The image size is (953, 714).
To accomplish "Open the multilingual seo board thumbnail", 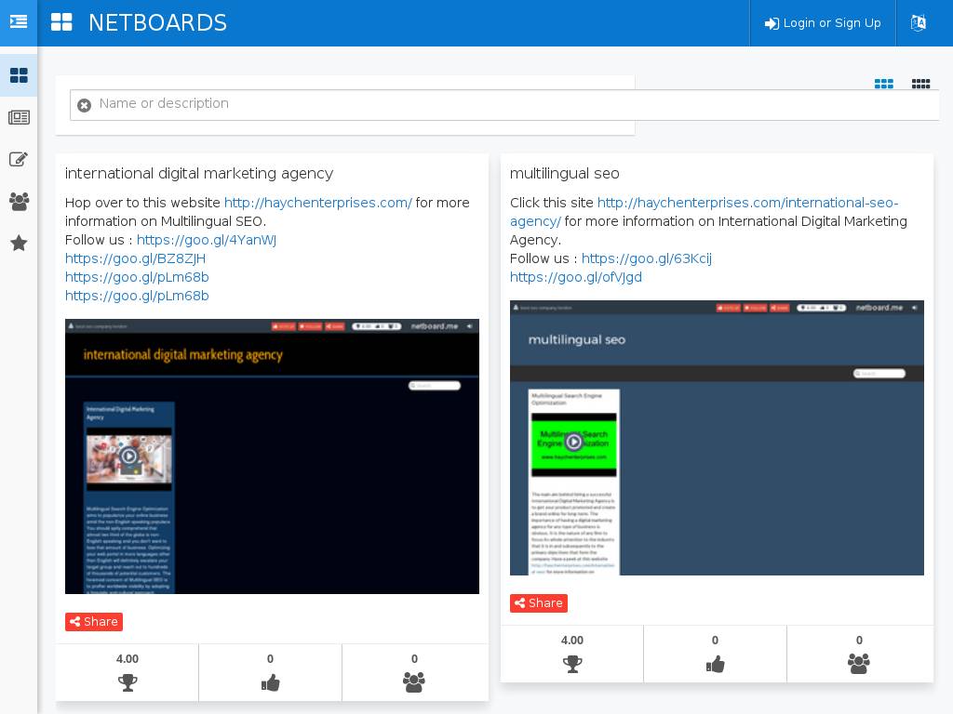I will pos(717,438).
